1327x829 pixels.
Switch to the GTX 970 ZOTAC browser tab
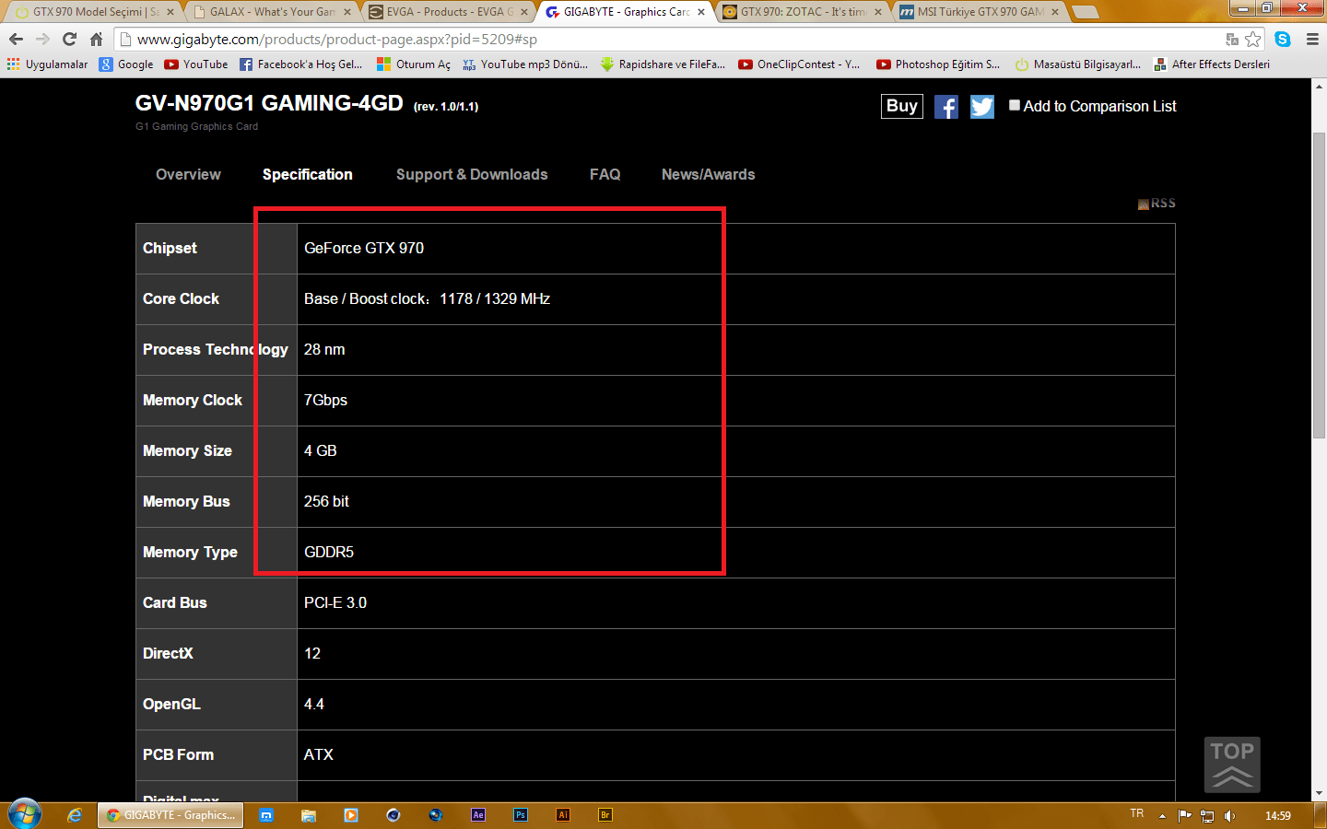click(801, 12)
